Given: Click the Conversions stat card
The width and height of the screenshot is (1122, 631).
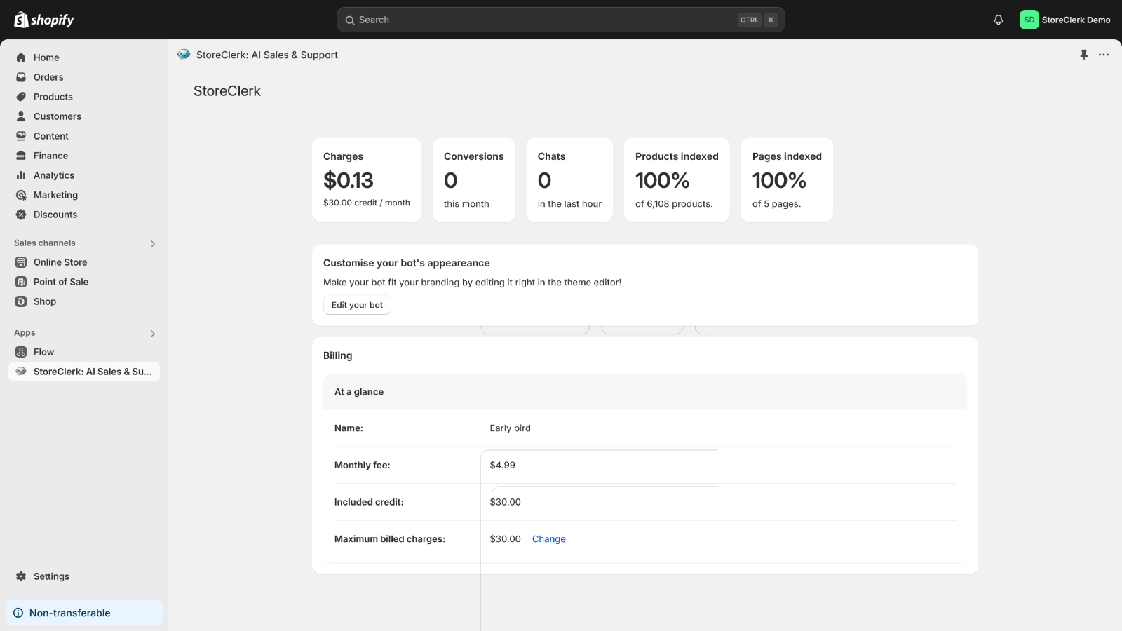Looking at the screenshot, I should tap(474, 180).
